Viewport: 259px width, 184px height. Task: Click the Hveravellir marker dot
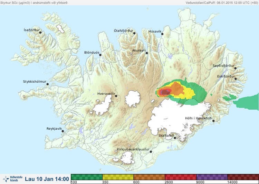[116, 96]
